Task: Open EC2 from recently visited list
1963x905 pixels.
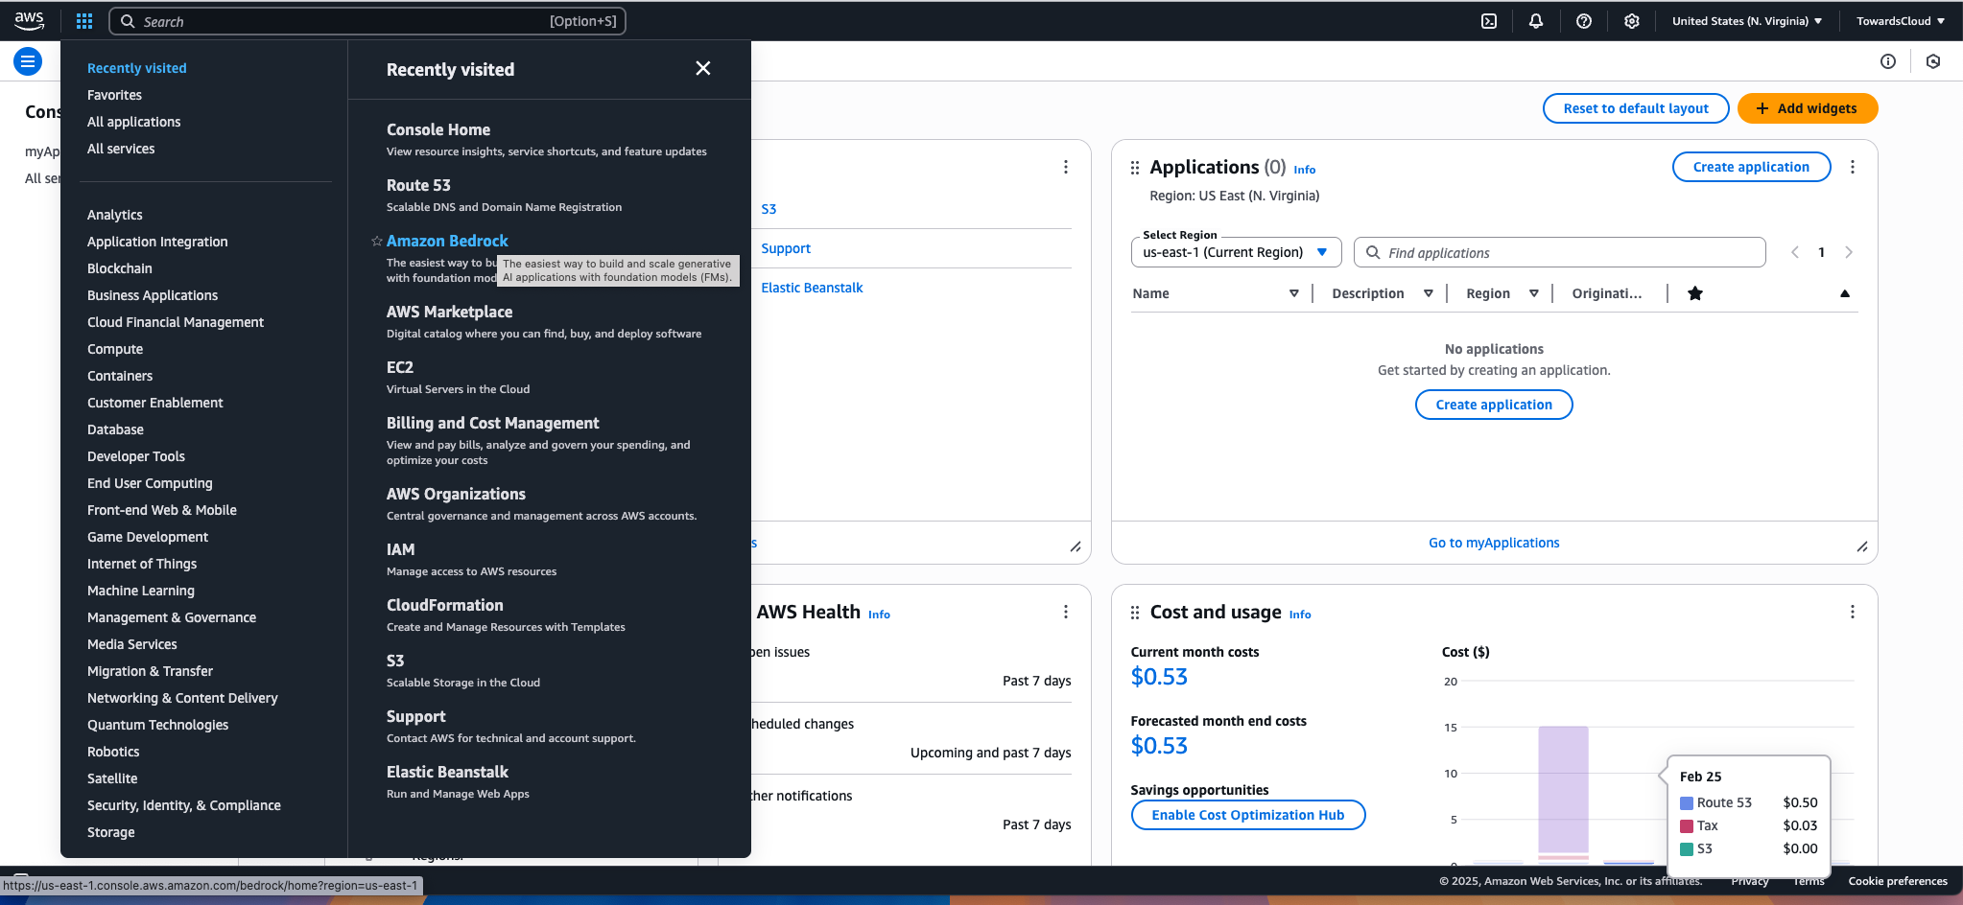Action: pyautogui.click(x=400, y=367)
